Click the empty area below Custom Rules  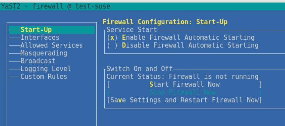click(x=52, y=102)
